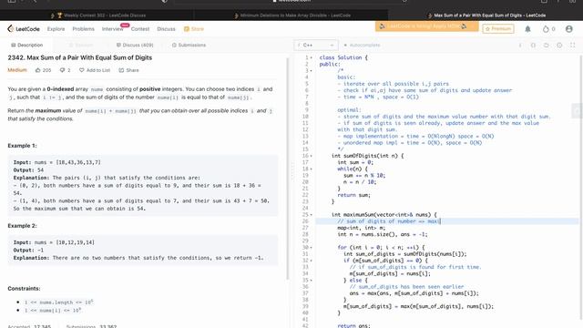The width and height of the screenshot is (583, 328).
Task: Toggle fullscreen editor mode icon
Action: coord(573,45)
